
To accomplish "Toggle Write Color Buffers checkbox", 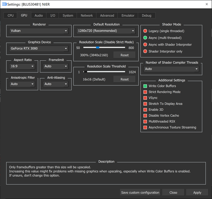I will (x=160, y=86).
